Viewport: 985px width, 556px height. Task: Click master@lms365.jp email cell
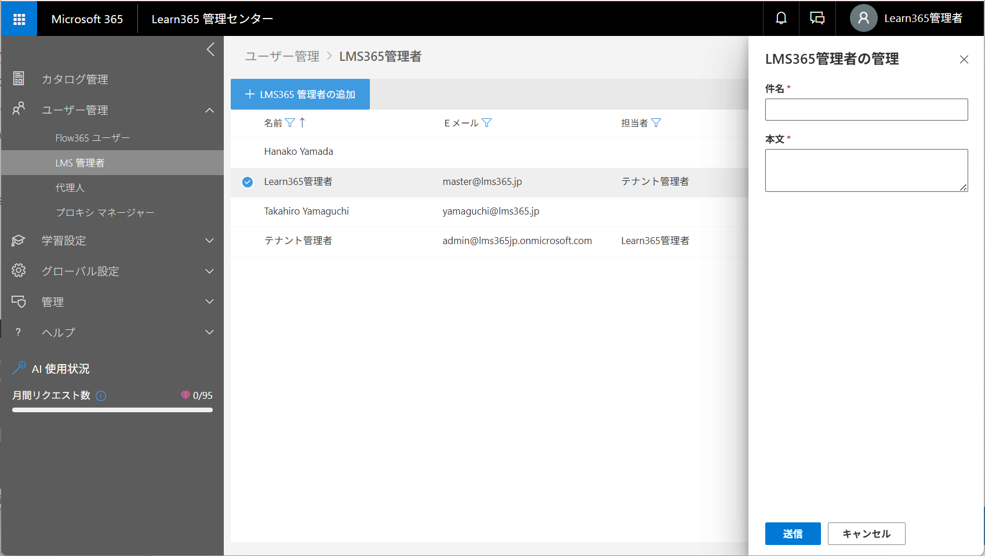pyautogui.click(x=482, y=181)
